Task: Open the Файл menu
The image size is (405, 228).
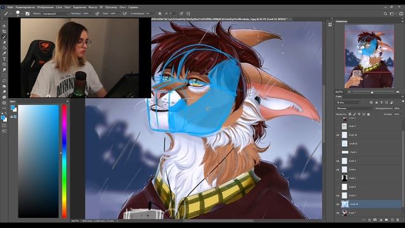Action: pos(10,7)
